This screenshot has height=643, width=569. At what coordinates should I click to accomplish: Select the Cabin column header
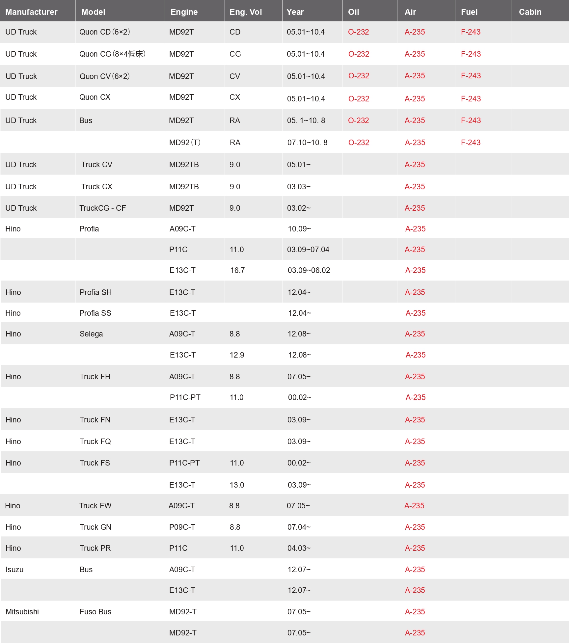pos(530,12)
